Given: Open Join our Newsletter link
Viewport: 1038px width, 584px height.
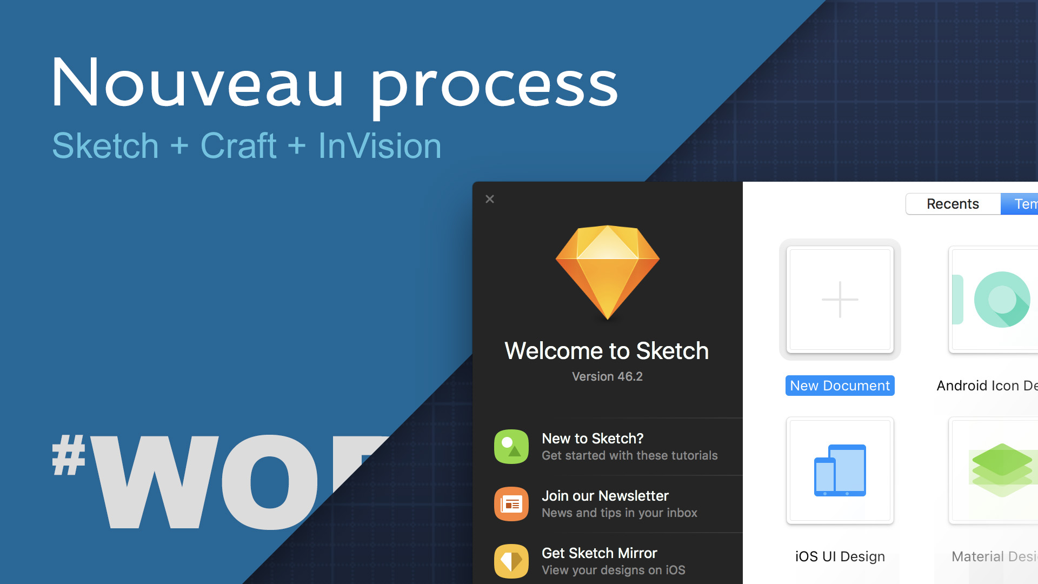Looking at the screenshot, I should tap(605, 496).
